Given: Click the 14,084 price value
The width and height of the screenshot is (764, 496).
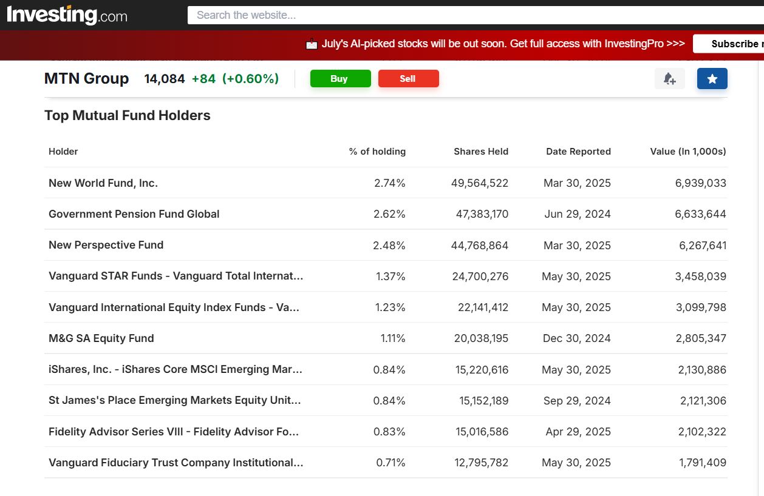Looking at the screenshot, I should (165, 79).
